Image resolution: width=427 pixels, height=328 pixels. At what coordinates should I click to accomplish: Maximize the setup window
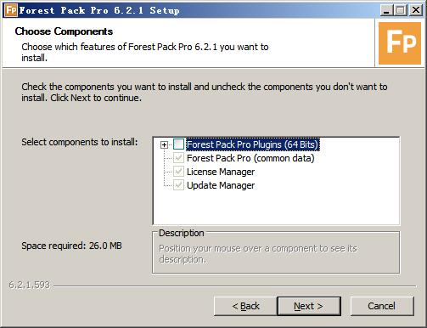(400, 10)
